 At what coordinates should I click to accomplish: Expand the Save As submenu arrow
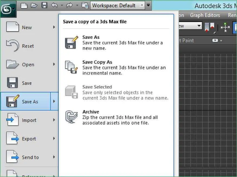(54, 101)
